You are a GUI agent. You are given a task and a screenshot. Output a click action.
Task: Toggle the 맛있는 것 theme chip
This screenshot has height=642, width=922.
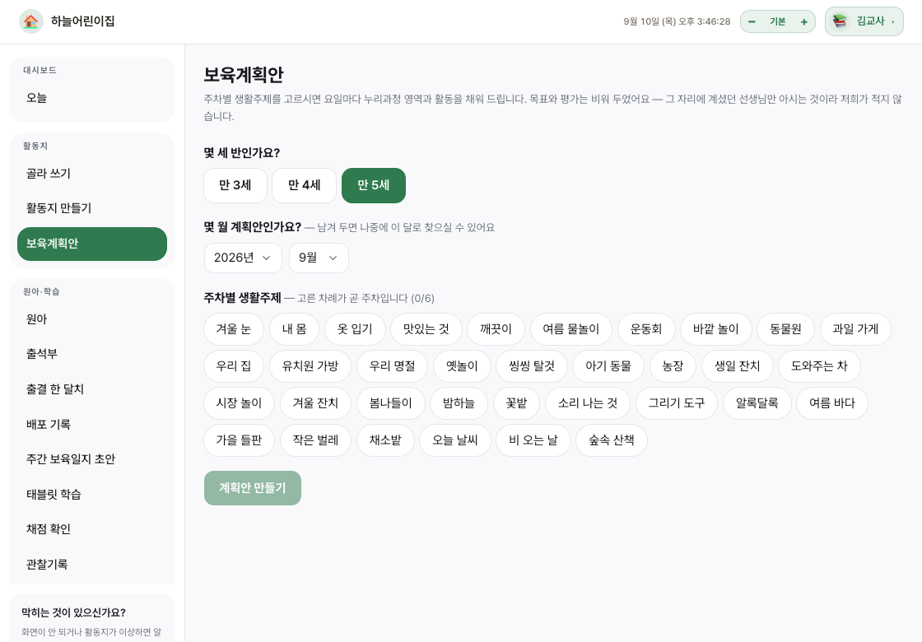tap(426, 329)
